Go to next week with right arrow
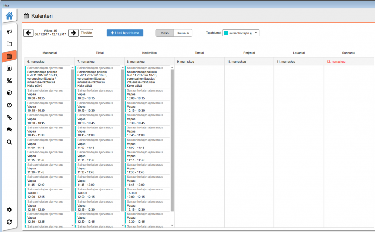The height and width of the screenshot is (232, 375). [73, 33]
